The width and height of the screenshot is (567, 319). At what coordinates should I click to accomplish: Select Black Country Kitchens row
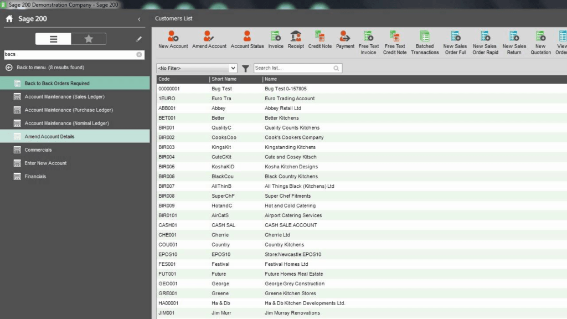[x=362, y=177]
